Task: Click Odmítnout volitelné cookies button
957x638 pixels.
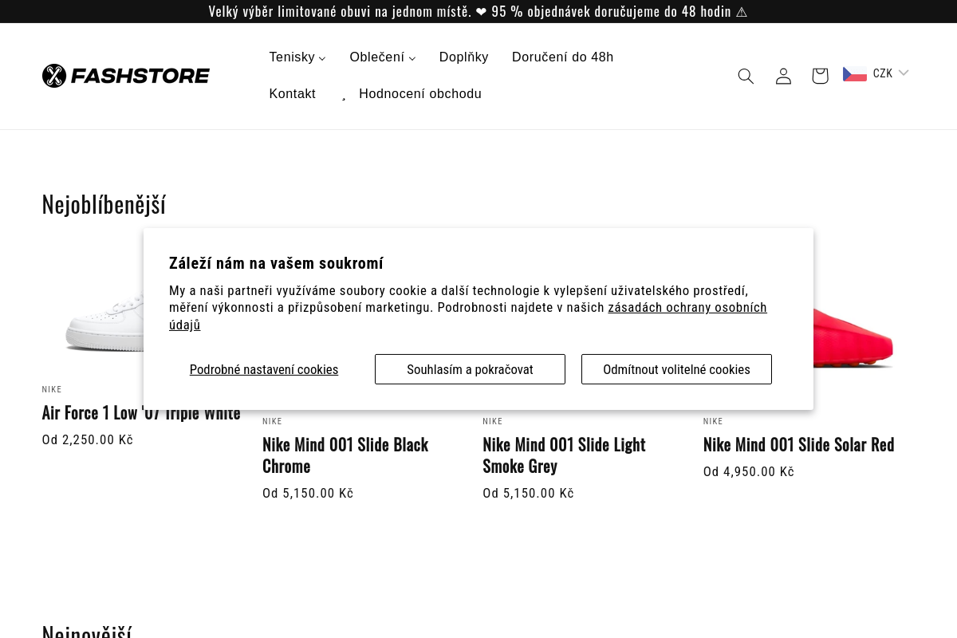Action: (x=676, y=369)
